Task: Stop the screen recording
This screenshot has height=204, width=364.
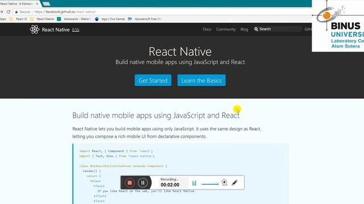Action: click(130, 182)
